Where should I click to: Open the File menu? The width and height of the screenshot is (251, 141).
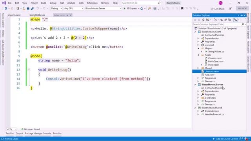[x=9, y=3]
